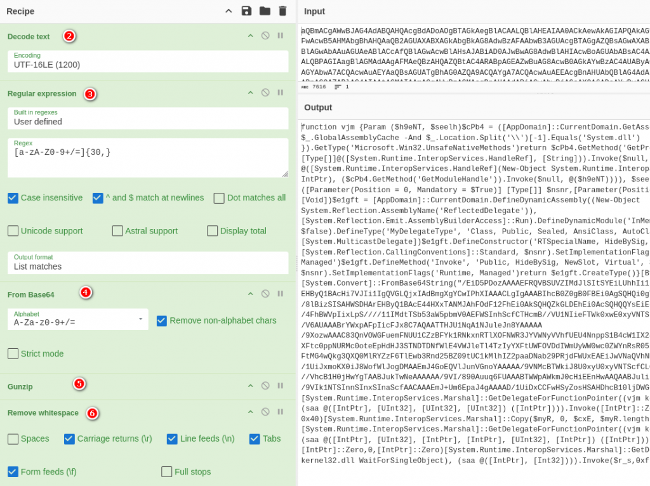Set breakpoint on Decode text operation
Image resolution: width=650 pixels, height=486 pixels.
tap(281, 36)
